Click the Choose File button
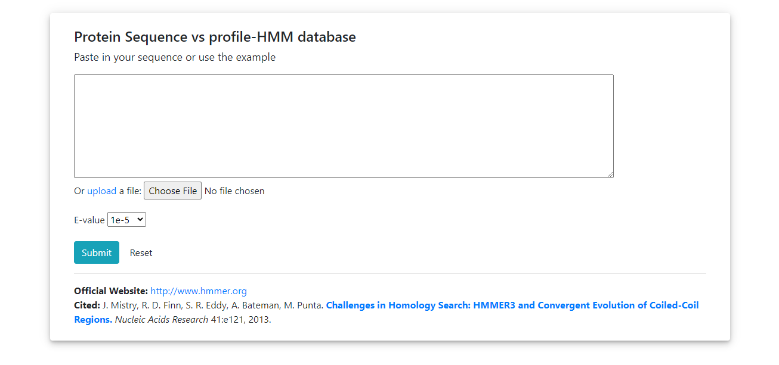 coord(173,191)
